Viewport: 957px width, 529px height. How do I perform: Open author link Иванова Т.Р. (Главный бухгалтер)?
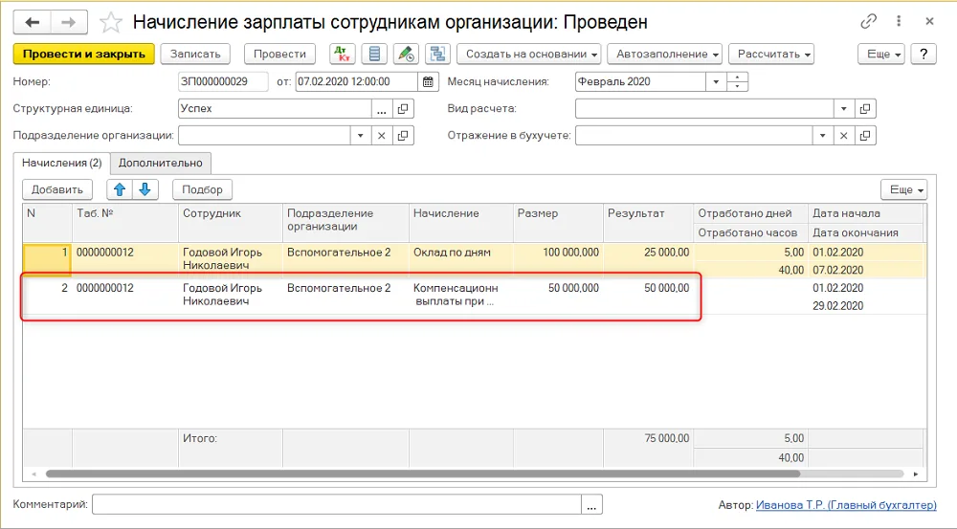(x=846, y=505)
